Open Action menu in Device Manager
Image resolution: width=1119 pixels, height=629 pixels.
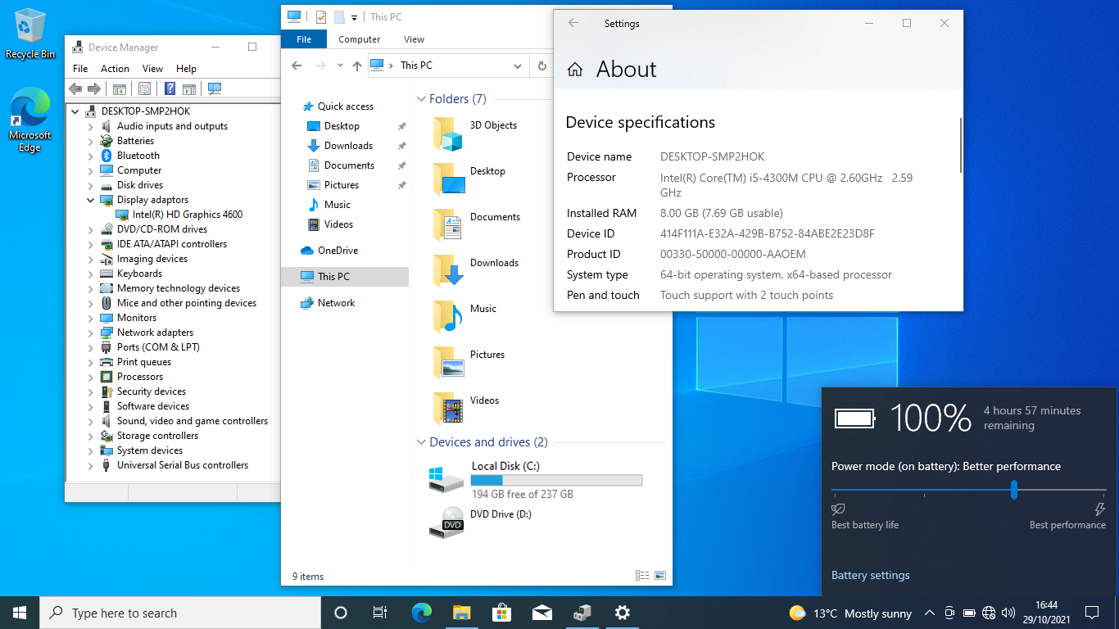coord(115,69)
